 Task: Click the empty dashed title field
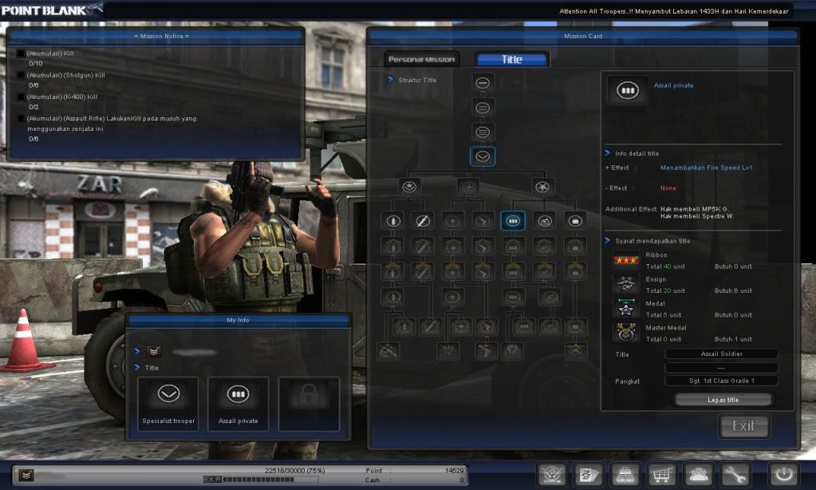pyautogui.click(x=721, y=368)
